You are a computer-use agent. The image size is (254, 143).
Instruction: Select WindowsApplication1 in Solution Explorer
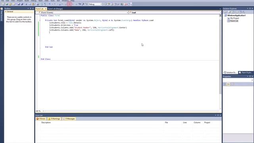click(237, 15)
